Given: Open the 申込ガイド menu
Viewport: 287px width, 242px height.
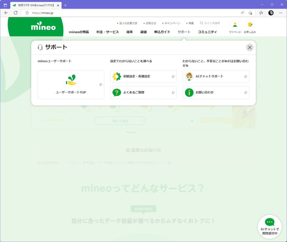Looking at the screenshot, I should 162,32.
